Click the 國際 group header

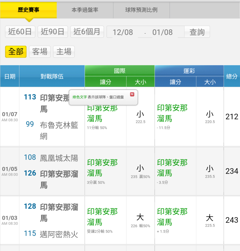pyautogui.click(x=120, y=71)
